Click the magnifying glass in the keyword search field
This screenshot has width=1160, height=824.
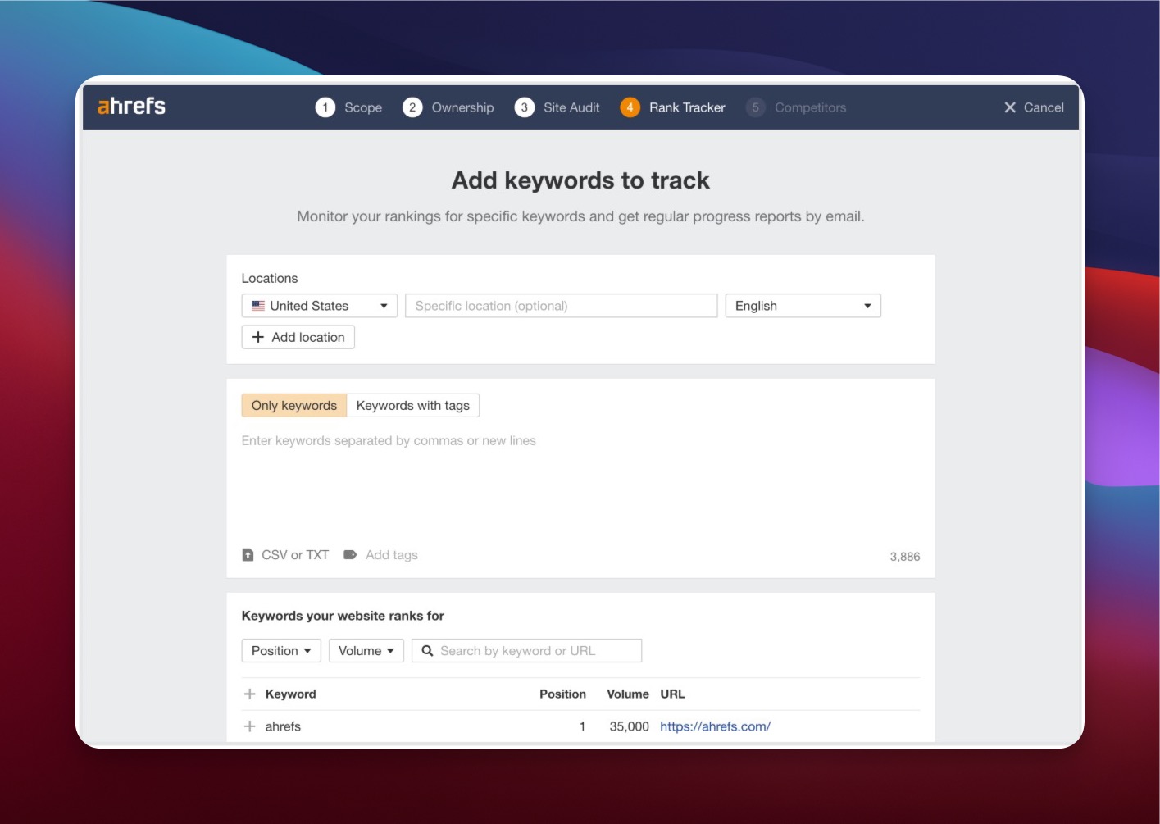tap(428, 650)
